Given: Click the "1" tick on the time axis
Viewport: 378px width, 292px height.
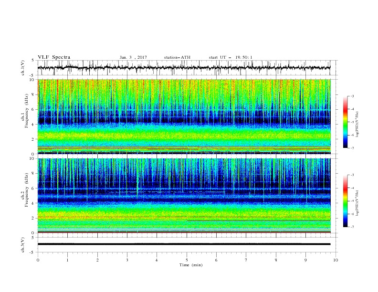Looking at the screenshot, I should click(x=67, y=260).
